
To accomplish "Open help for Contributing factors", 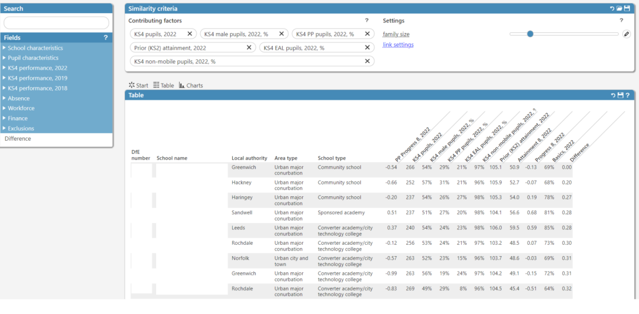I will [366, 21].
